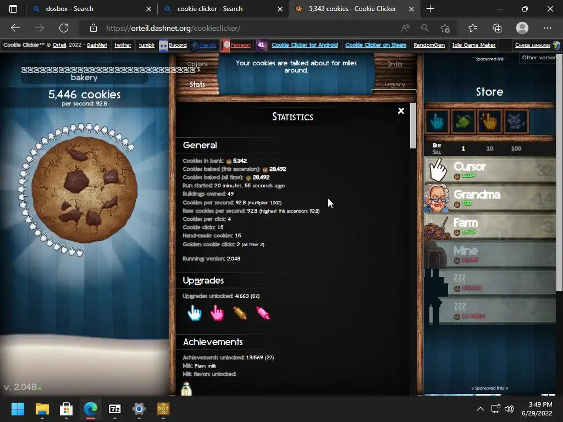Click the purple 41 badge icon
Image resolution: width=563 pixels, height=422 pixels.
(261, 45)
